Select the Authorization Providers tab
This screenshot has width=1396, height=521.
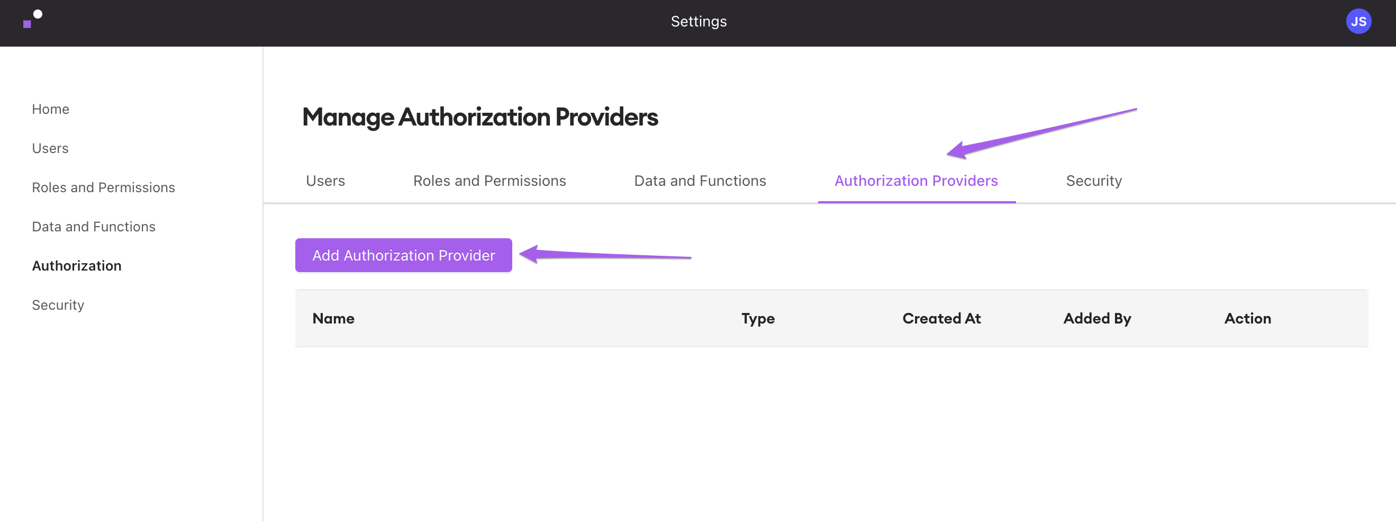pos(916,181)
